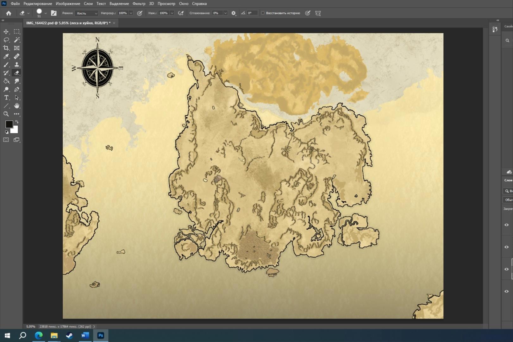Open the 'Режим' Кисть dropdown

click(87, 13)
